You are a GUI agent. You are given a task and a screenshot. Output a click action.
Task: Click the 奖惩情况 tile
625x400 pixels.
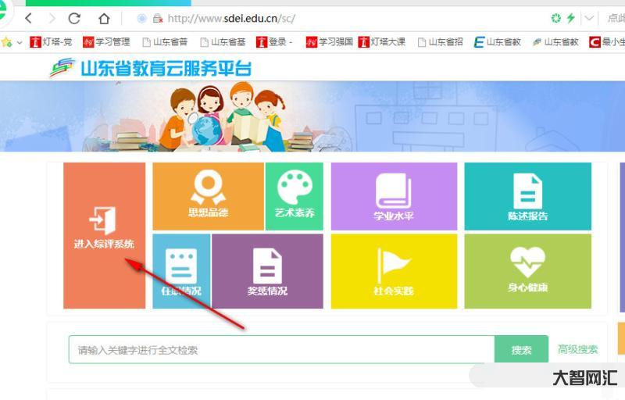266,271
